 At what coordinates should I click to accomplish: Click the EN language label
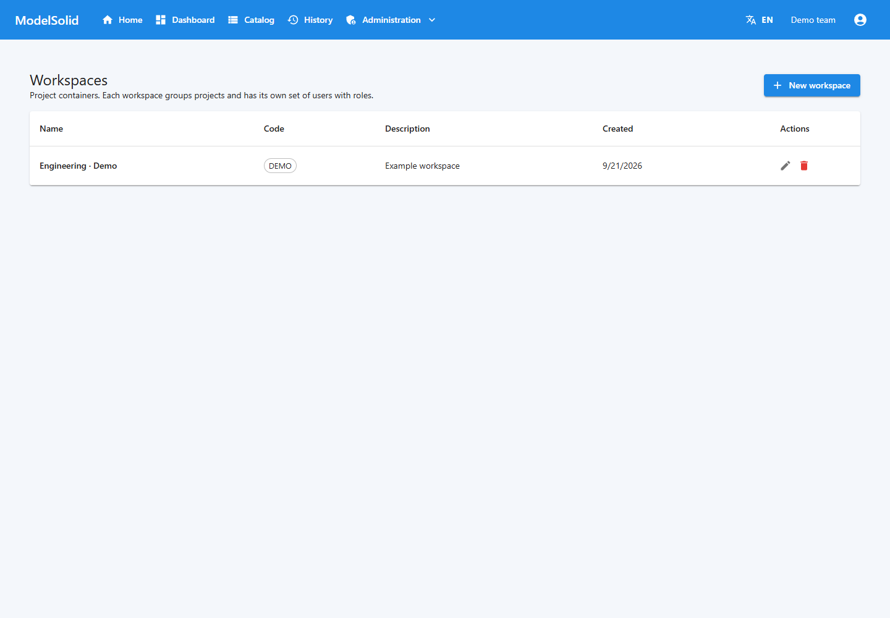point(767,20)
